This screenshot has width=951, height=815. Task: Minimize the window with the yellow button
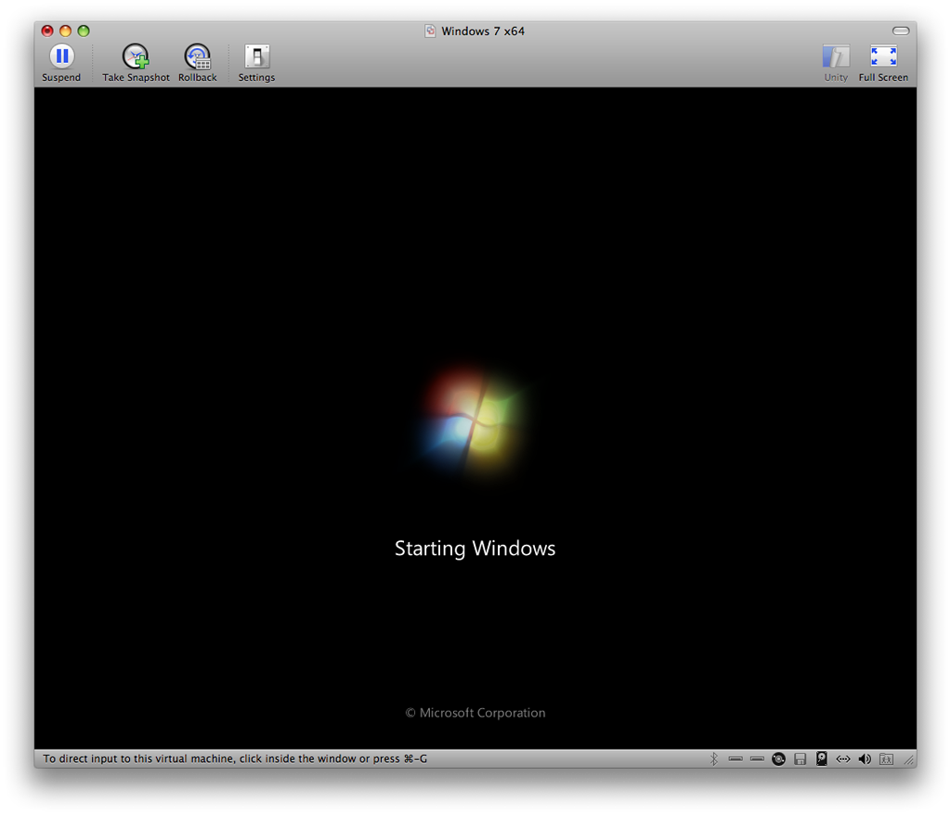tap(66, 31)
